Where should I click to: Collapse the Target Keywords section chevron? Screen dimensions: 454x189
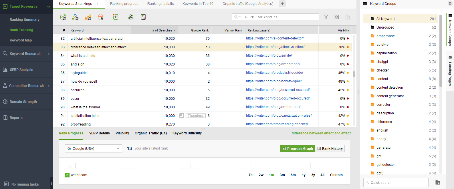[49, 7]
